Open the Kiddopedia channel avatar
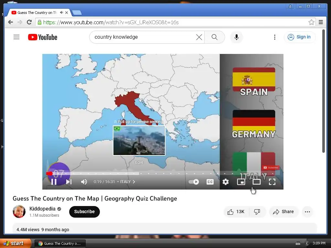Screen dimensions: 331x248 click(19, 212)
